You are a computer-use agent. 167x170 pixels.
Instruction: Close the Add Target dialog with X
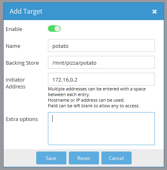pos(155,12)
